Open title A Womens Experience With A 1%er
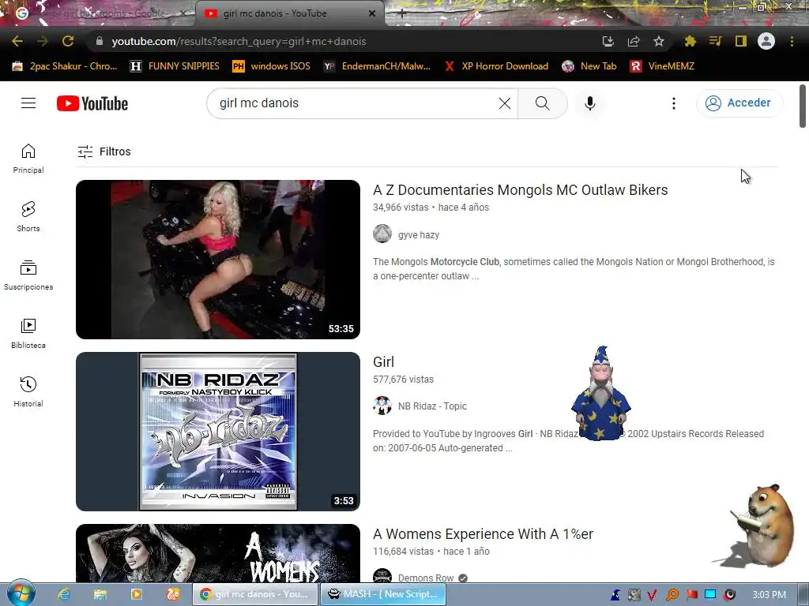This screenshot has height=606, width=809. (483, 534)
